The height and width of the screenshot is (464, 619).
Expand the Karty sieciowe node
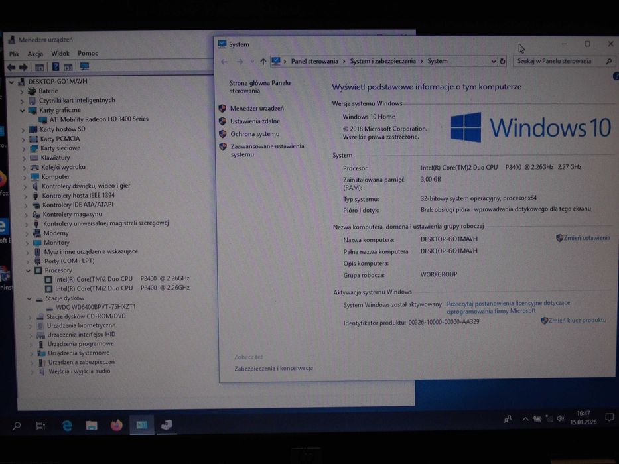[23, 148]
